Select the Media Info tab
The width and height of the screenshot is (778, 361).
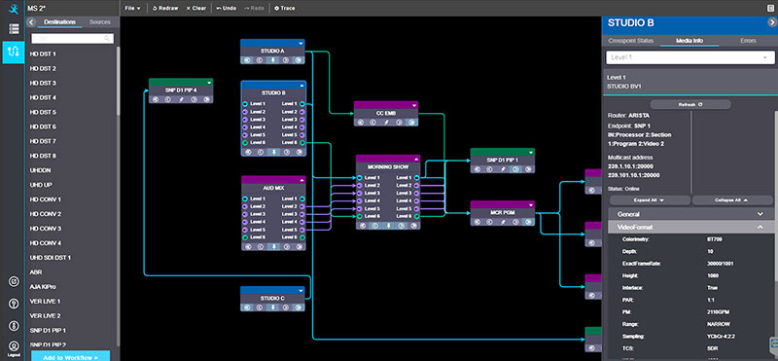point(690,41)
